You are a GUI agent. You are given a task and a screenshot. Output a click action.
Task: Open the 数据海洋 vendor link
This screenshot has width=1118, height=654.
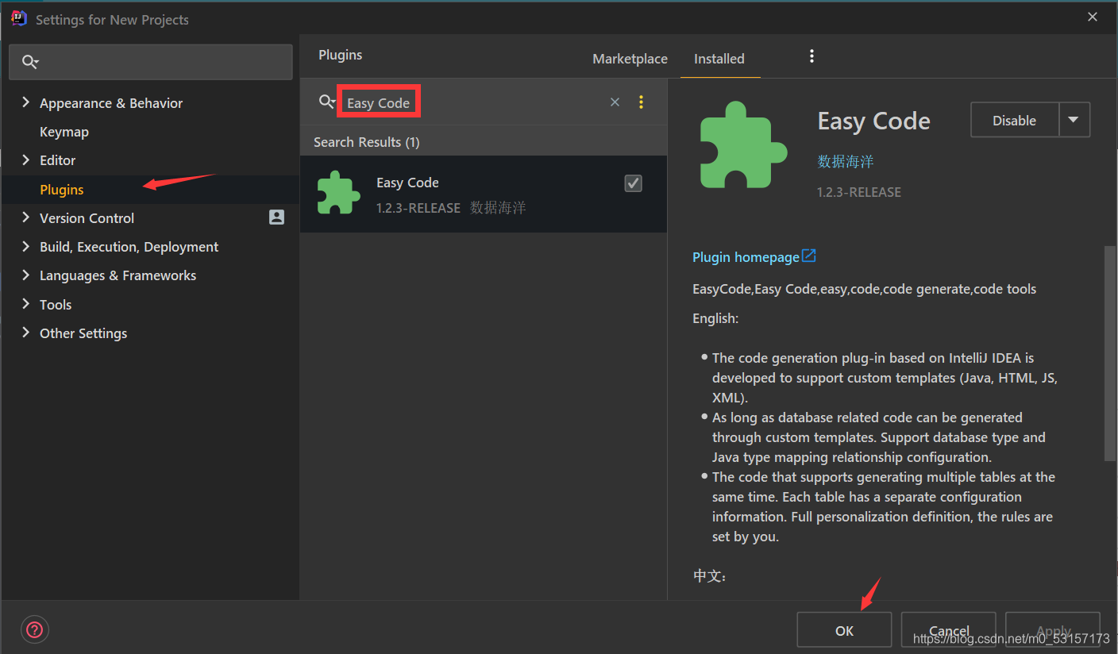point(846,161)
